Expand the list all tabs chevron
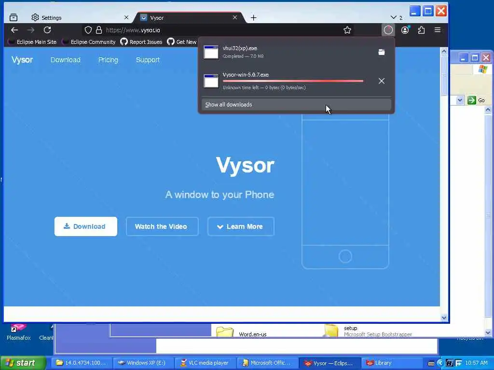 point(394,17)
